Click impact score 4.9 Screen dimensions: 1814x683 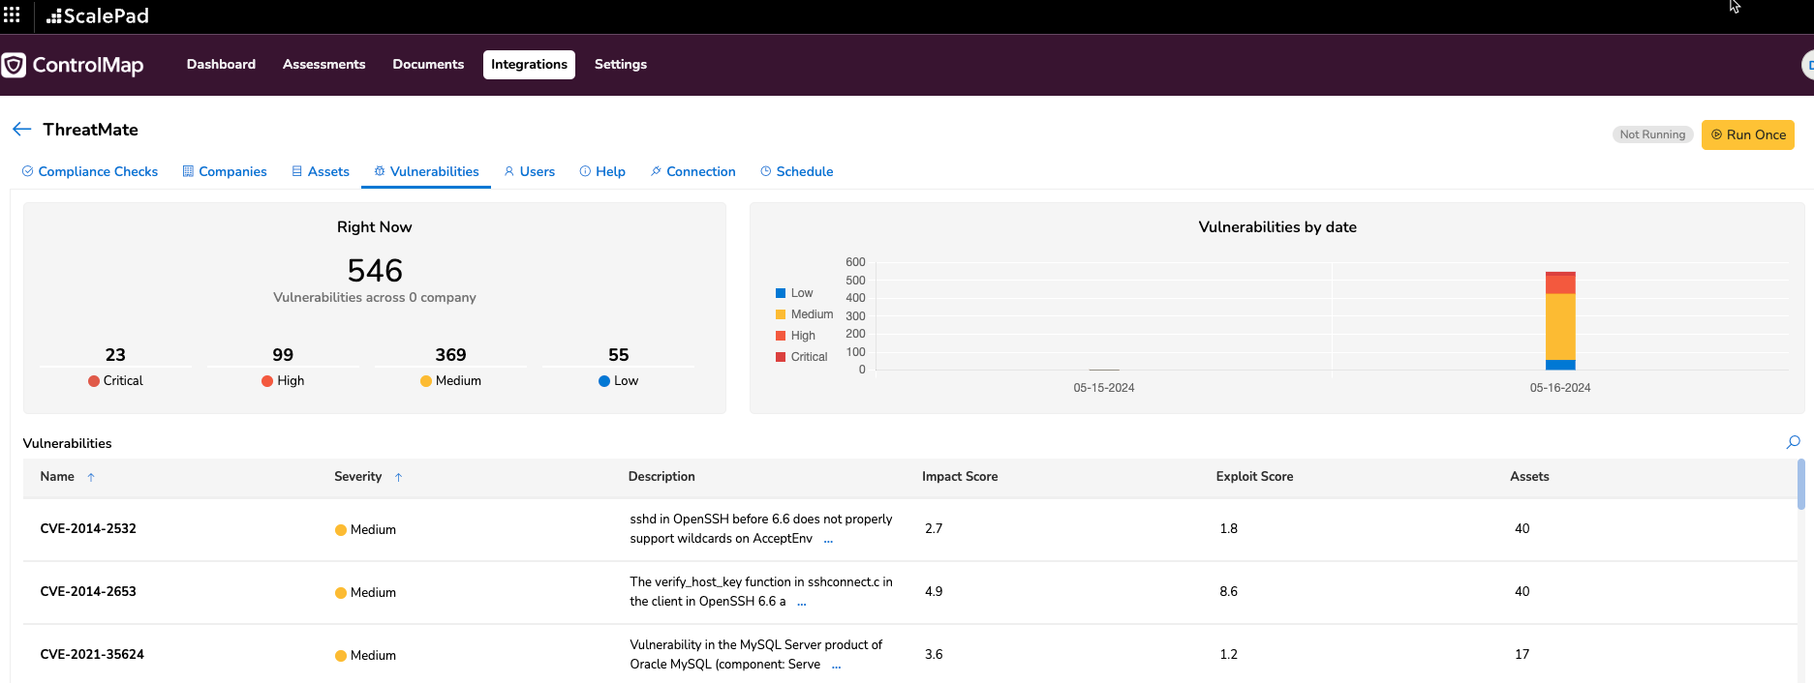pos(934,592)
